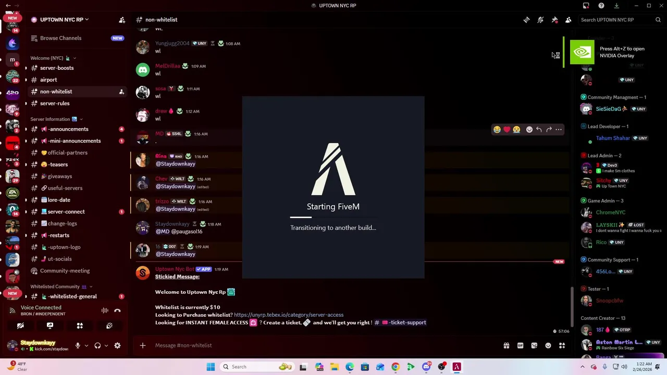The height and width of the screenshot is (375, 667).
Task: Open the -teasers channel
Action: click(x=58, y=165)
